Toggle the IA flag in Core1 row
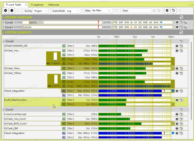The width and height of the screenshot is (194, 141). pos(132,27)
